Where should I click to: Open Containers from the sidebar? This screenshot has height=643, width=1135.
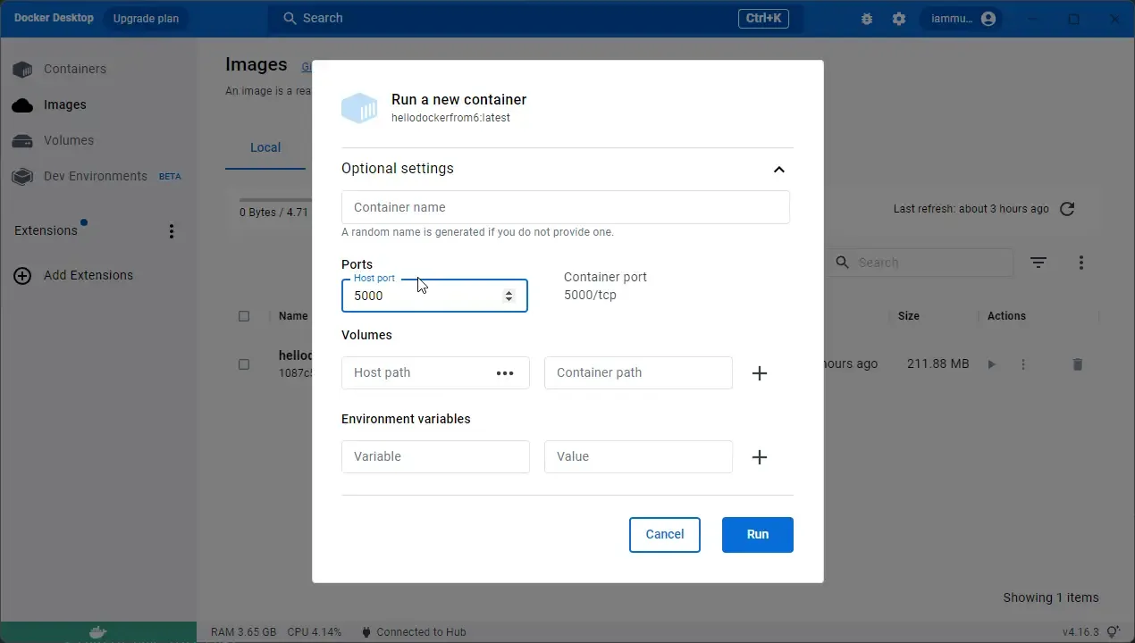coord(74,69)
